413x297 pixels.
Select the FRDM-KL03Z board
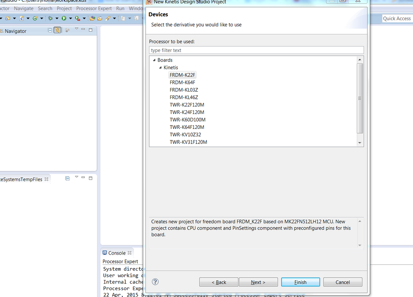click(184, 90)
